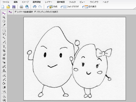Choose the Straighten tool
This screenshot has width=136, height=102.
(x=4, y=58)
